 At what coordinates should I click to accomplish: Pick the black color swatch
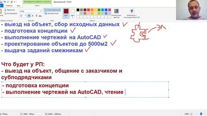tap(78, 10)
